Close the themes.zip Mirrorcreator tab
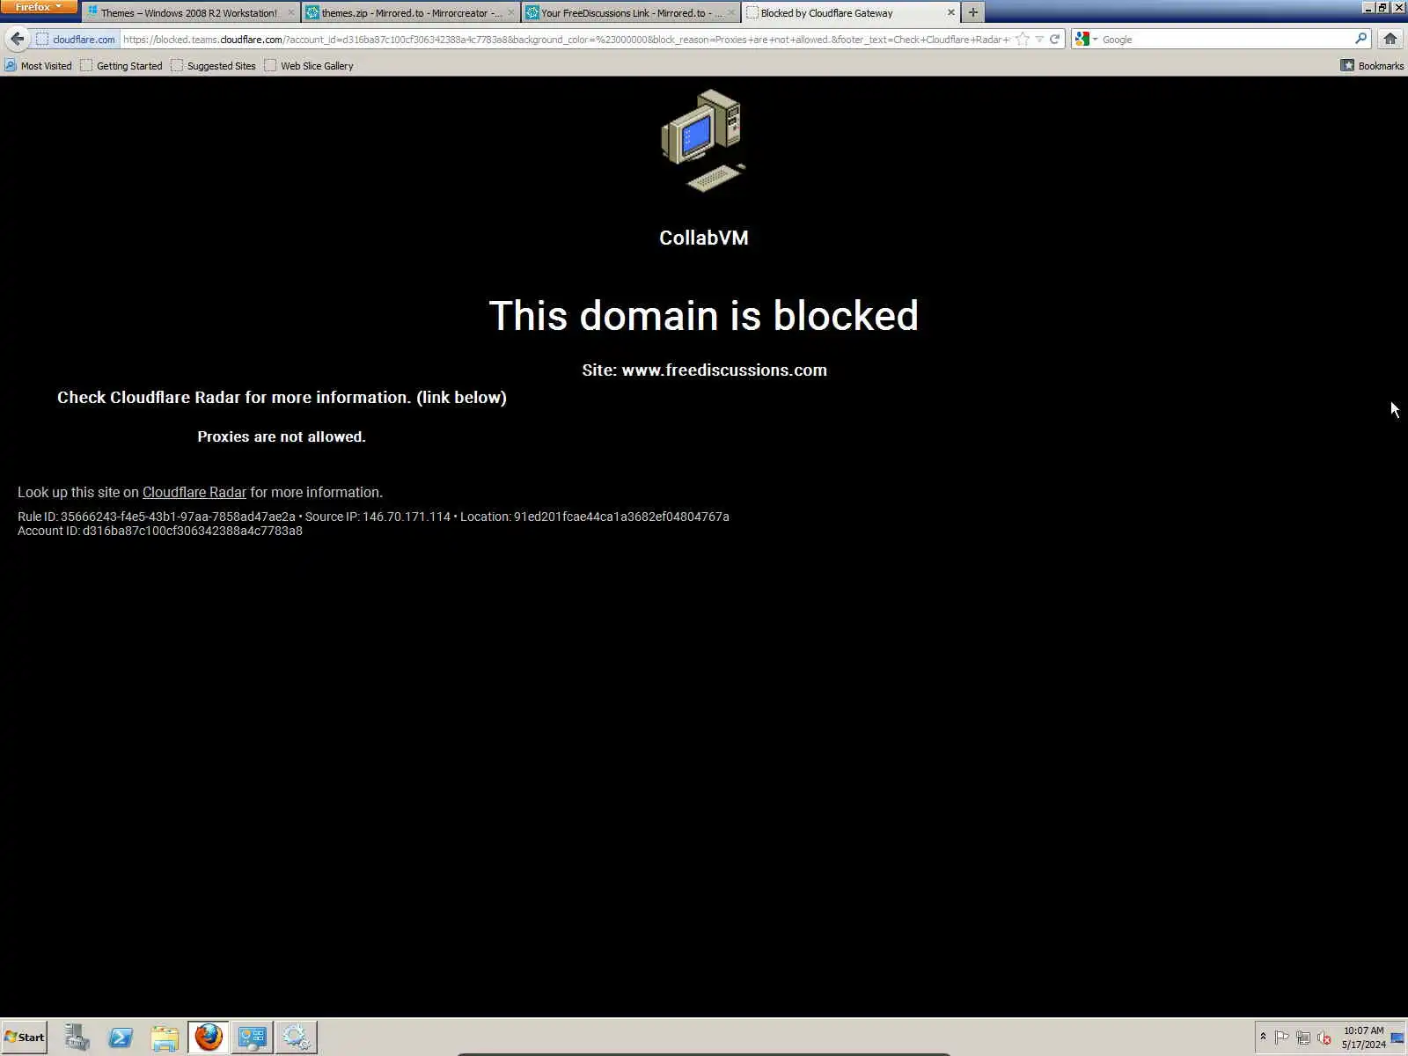 click(510, 13)
